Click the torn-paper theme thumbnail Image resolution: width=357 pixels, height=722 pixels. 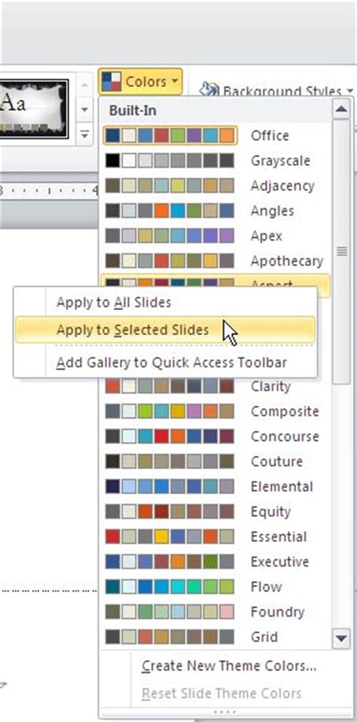click(35, 109)
